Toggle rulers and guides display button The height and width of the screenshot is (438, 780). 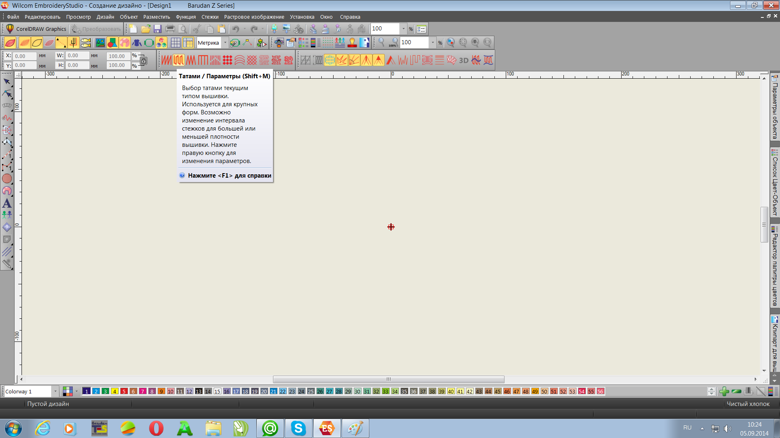tap(188, 43)
